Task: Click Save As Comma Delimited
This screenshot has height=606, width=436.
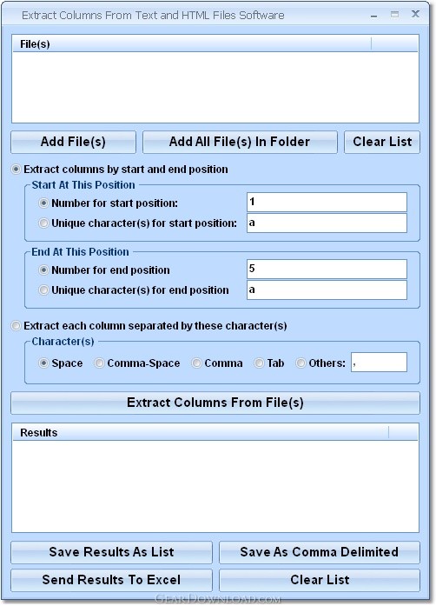Action: 320,552
